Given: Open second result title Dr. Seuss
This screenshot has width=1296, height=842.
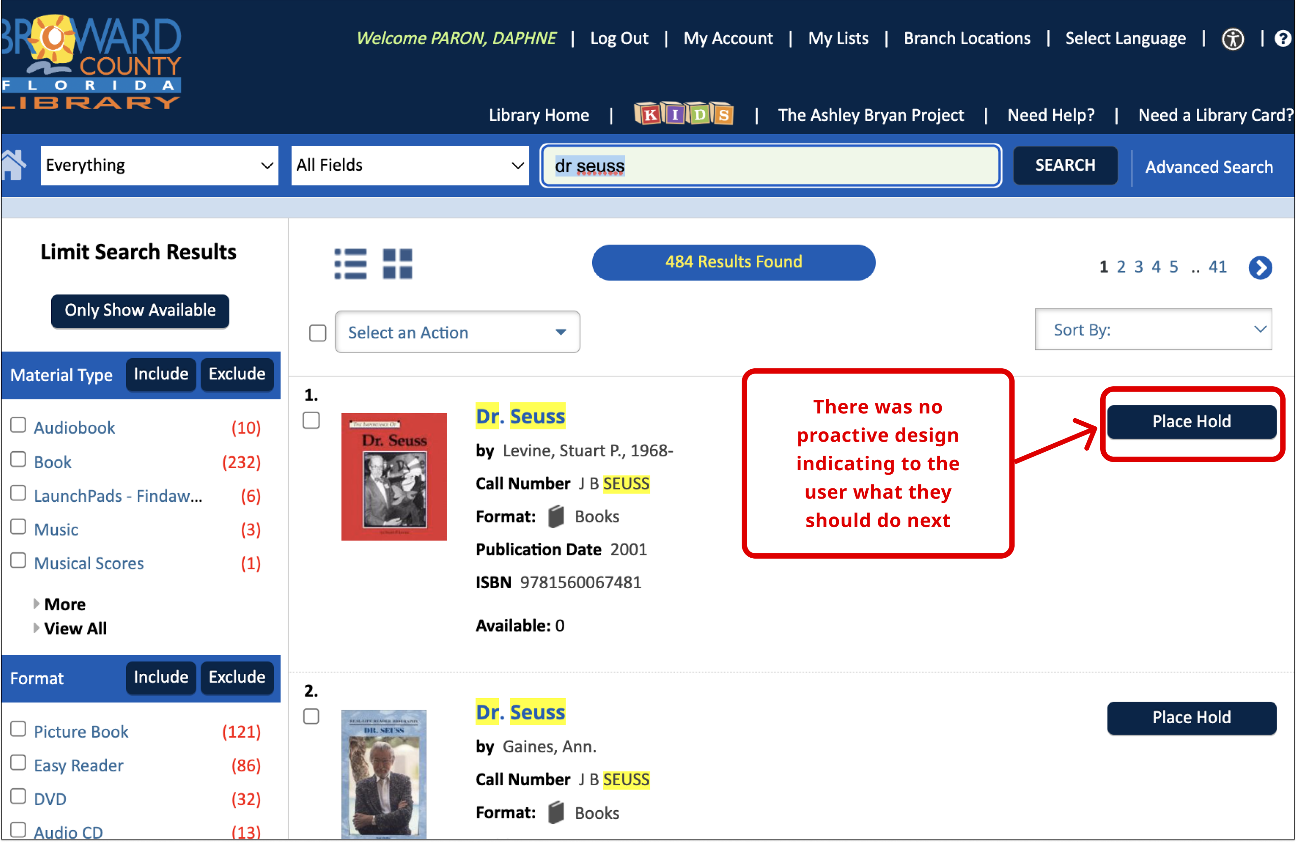Looking at the screenshot, I should [520, 712].
